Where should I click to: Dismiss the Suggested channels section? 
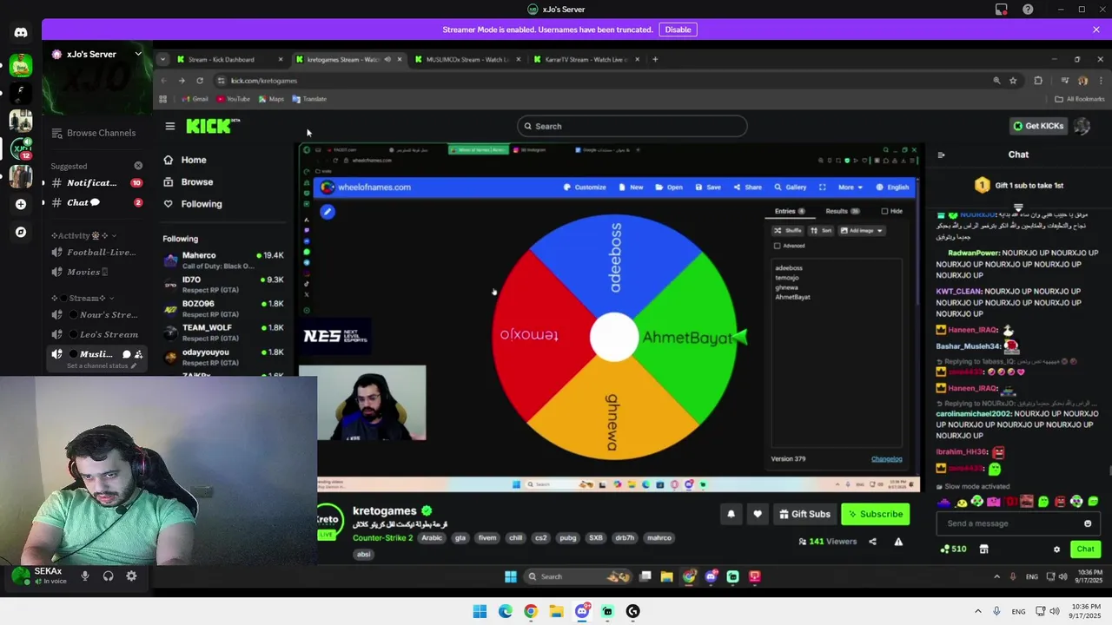point(138,166)
